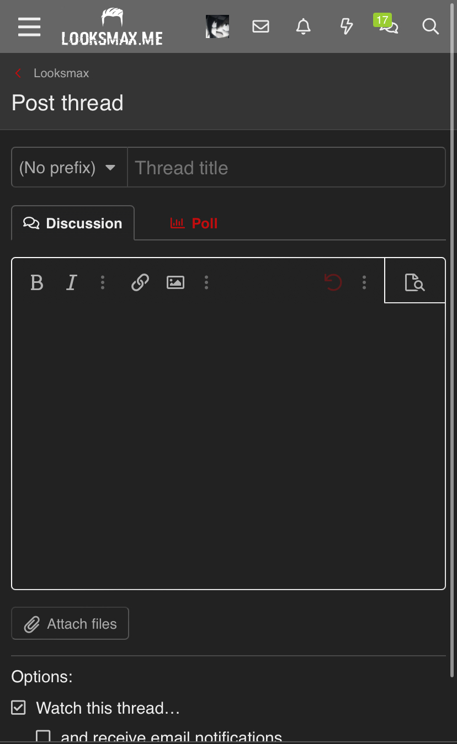Open the hamburger navigation menu
Screen dimensions: 457x744
coord(29,26)
